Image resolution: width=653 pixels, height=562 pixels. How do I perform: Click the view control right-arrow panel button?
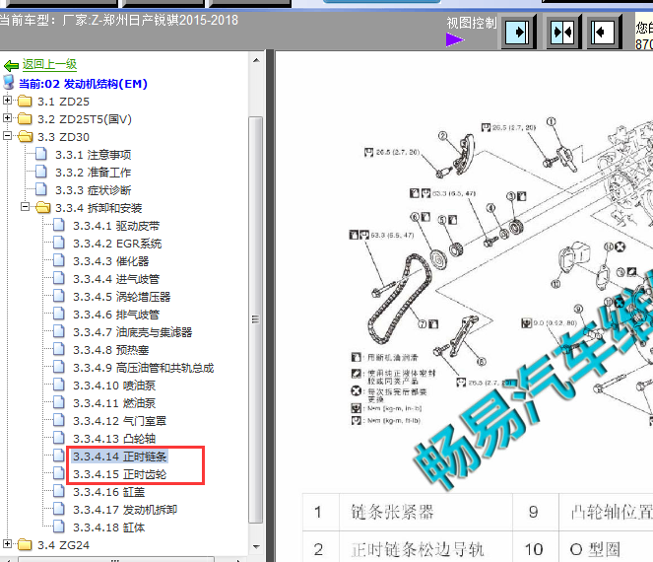click(x=518, y=32)
